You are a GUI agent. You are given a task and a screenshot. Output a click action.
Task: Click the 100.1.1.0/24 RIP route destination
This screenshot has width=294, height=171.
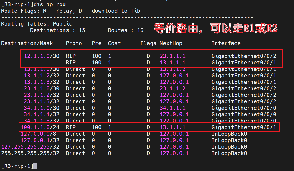[40, 127]
